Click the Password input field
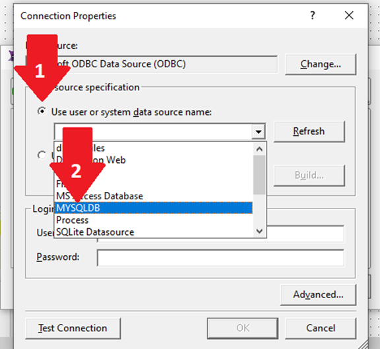This screenshot has height=349, width=380. point(220,258)
